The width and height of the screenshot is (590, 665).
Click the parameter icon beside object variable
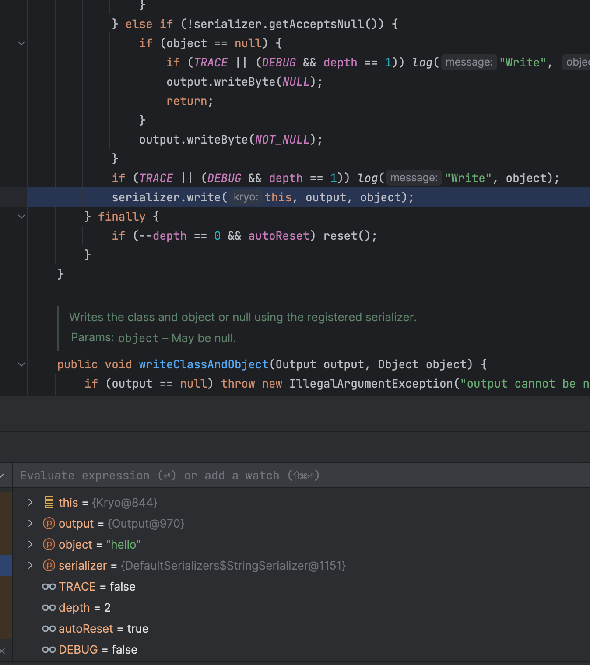(x=49, y=544)
